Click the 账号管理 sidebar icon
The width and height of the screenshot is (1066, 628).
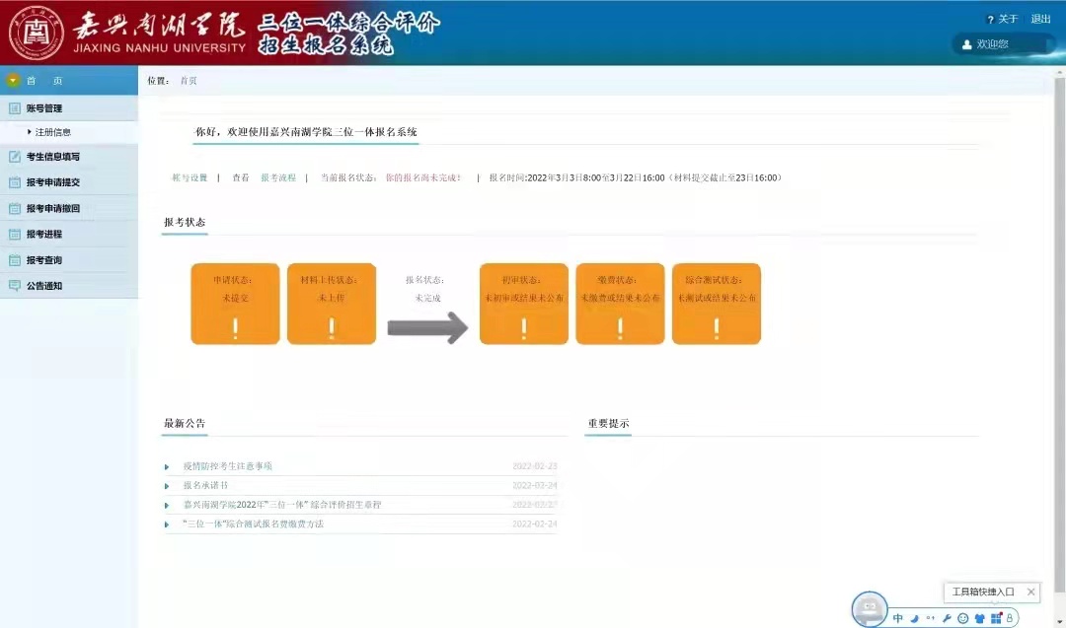point(14,108)
